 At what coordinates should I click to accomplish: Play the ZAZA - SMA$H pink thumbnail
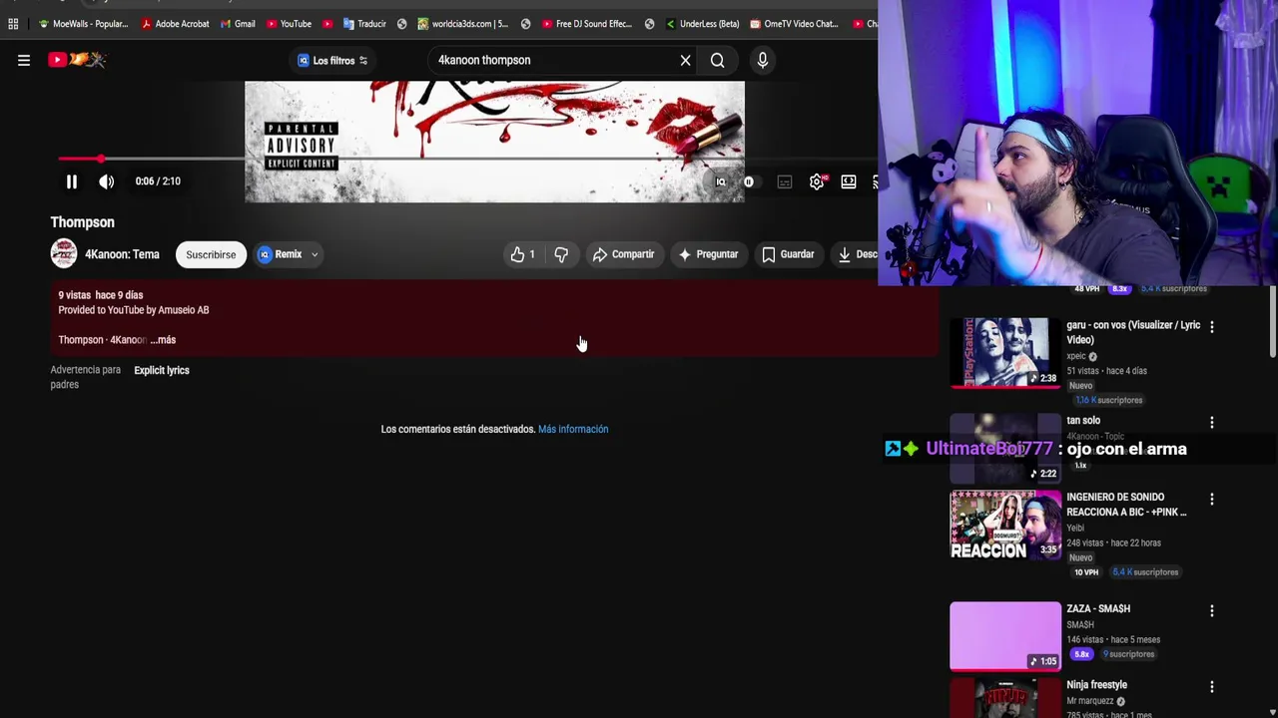[1005, 636]
